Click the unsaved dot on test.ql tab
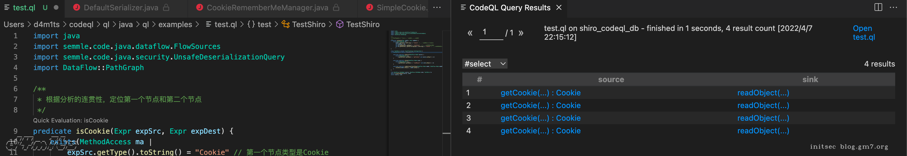The image size is (907, 156). [x=56, y=7]
